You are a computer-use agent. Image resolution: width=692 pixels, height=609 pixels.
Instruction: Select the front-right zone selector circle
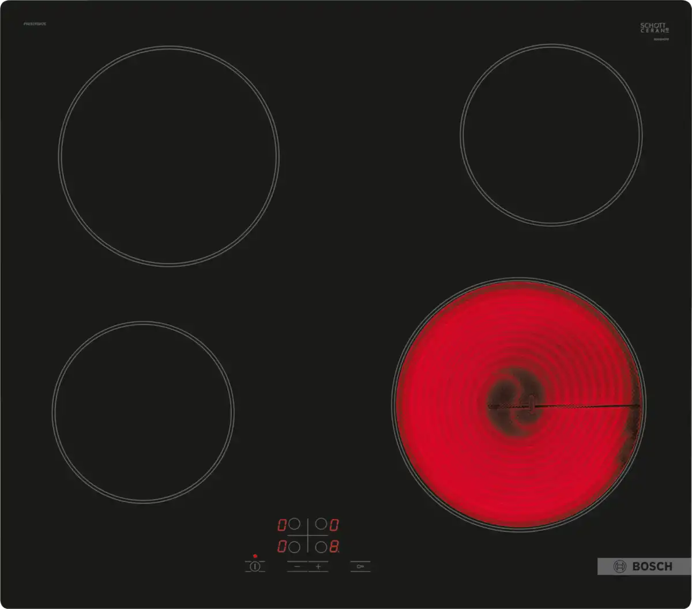pos(321,546)
